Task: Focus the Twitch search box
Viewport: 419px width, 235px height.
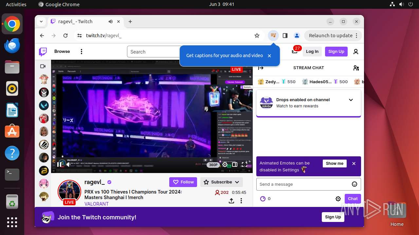Action: [x=153, y=52]
